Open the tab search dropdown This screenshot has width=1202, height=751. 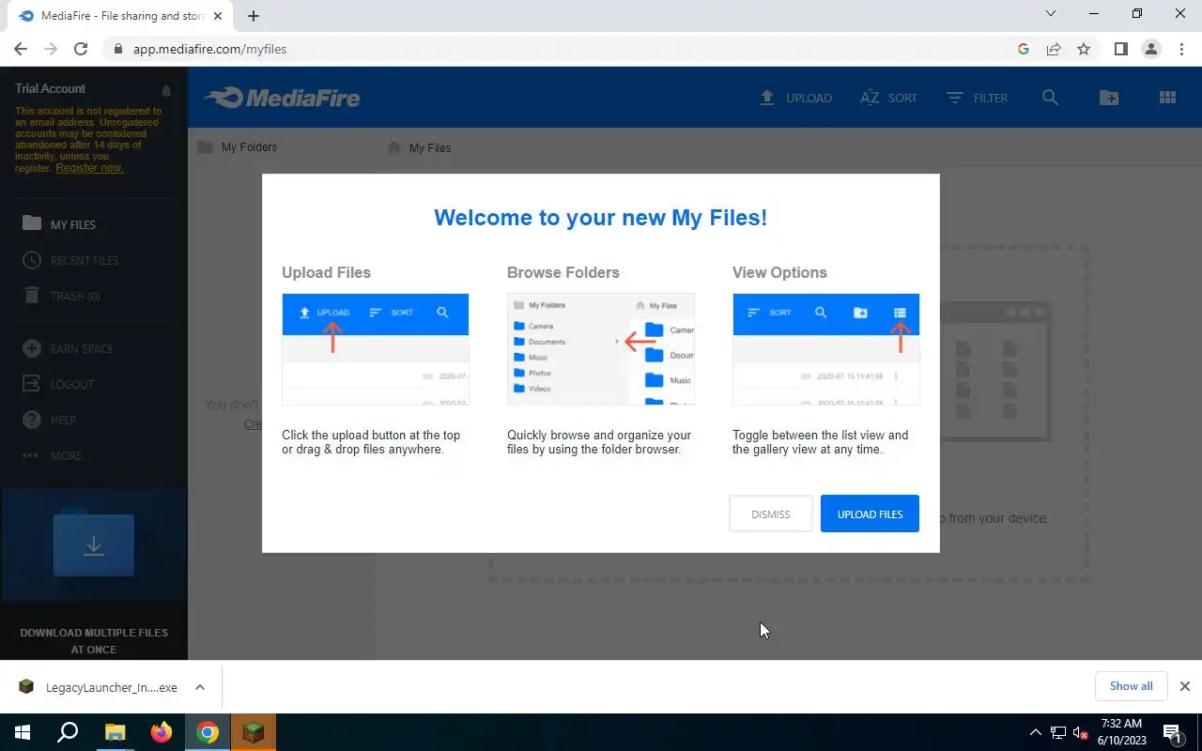(x=1051, y=14)
